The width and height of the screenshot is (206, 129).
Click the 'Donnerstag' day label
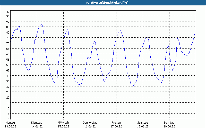coord(90,123)
